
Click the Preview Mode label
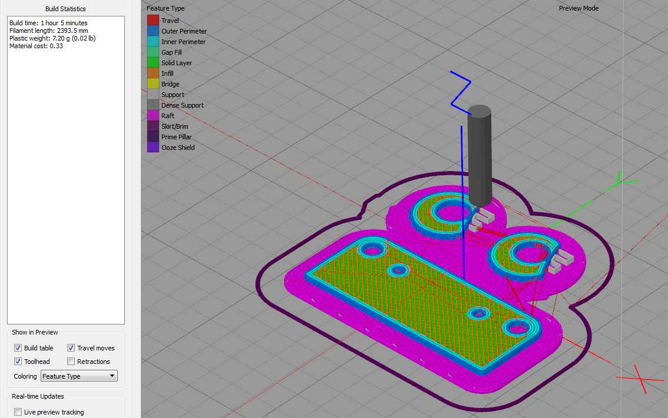[x=578, y=8]
